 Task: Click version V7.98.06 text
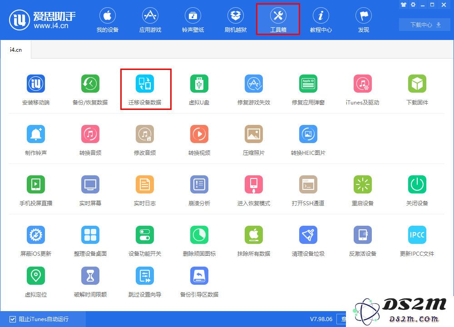pos(321,319)
